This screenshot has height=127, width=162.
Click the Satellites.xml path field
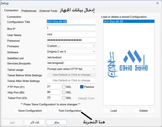[71, 58]
